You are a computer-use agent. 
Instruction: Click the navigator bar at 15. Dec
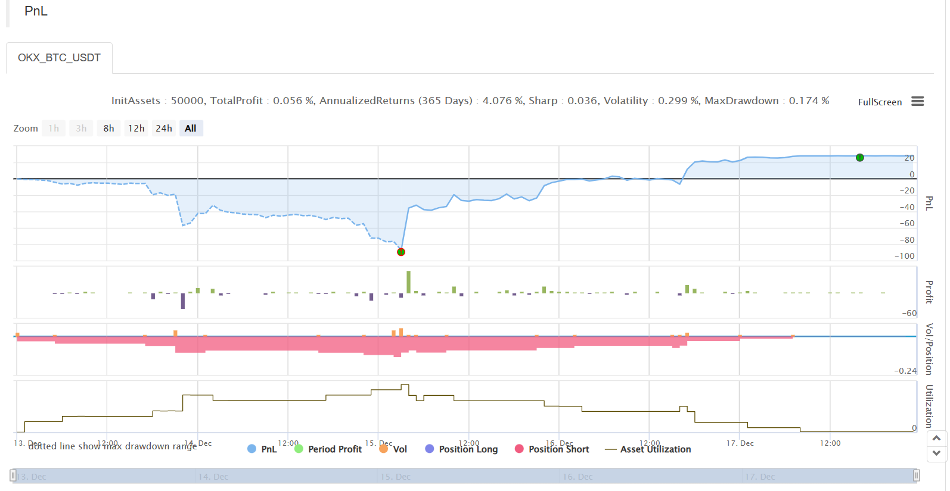pyautogui.click(x=396, y=477)
